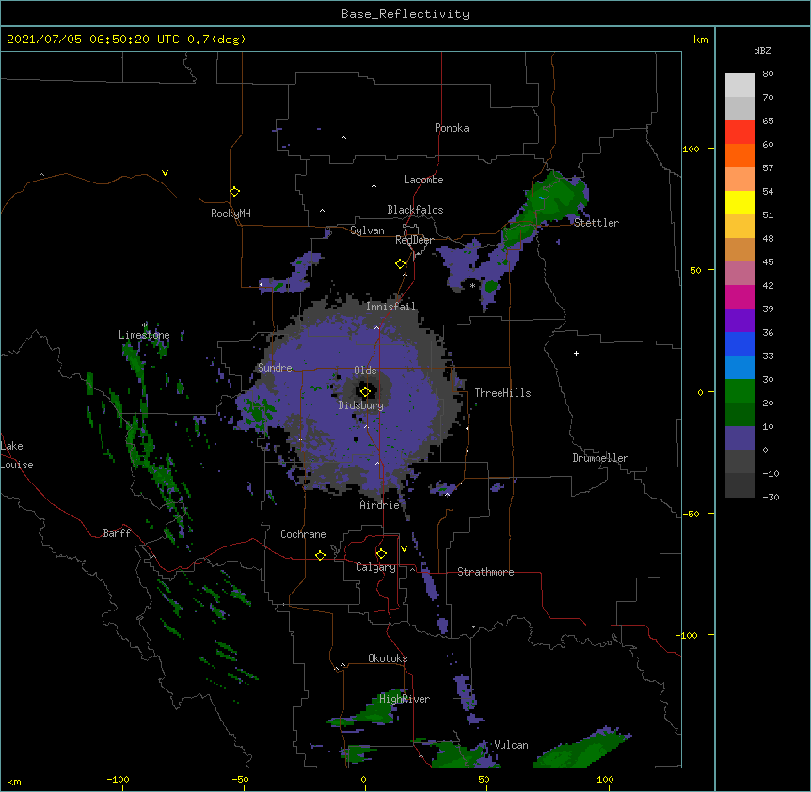Click the Ponoka city label
Image resolution: width=811 pixels, height=792 pixels.
click(x=452, y=128)
